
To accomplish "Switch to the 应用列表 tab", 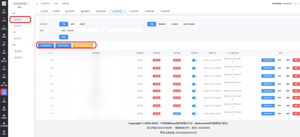I will click(101, 11).
